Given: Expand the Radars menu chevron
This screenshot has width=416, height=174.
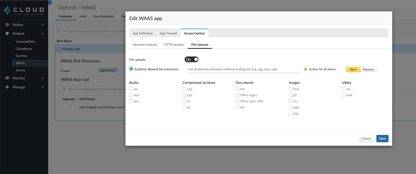Looking at the screenshot, I should point(43,25).
